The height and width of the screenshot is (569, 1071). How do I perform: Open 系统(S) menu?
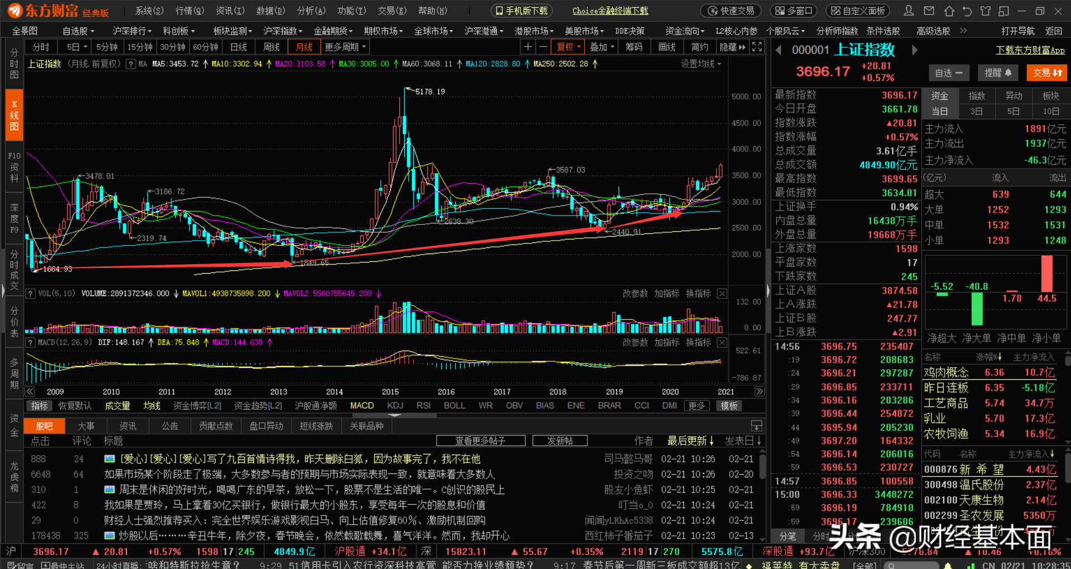[x=149, y=11]
